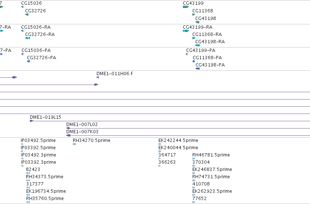
Task: Open the CG43199-RA transcript label
Action: (198, 27)
